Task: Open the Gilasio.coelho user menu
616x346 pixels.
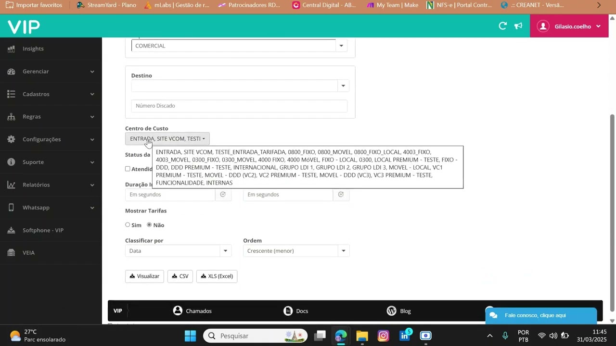Action: [x=569, y=26]
